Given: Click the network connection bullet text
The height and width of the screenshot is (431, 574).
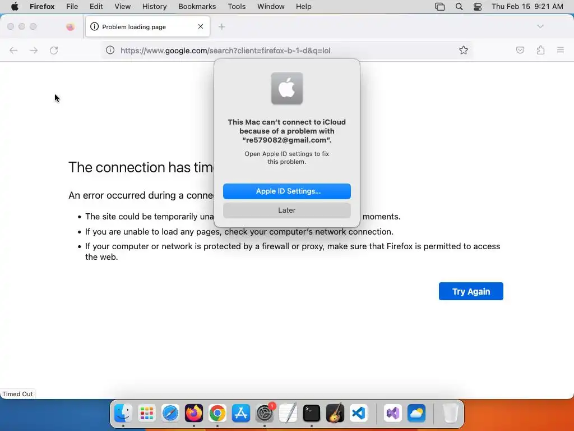Looking at the screenshot, I should tap(239, 232).
